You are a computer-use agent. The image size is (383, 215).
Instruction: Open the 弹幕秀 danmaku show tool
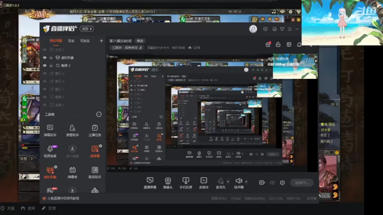[72, 172]
